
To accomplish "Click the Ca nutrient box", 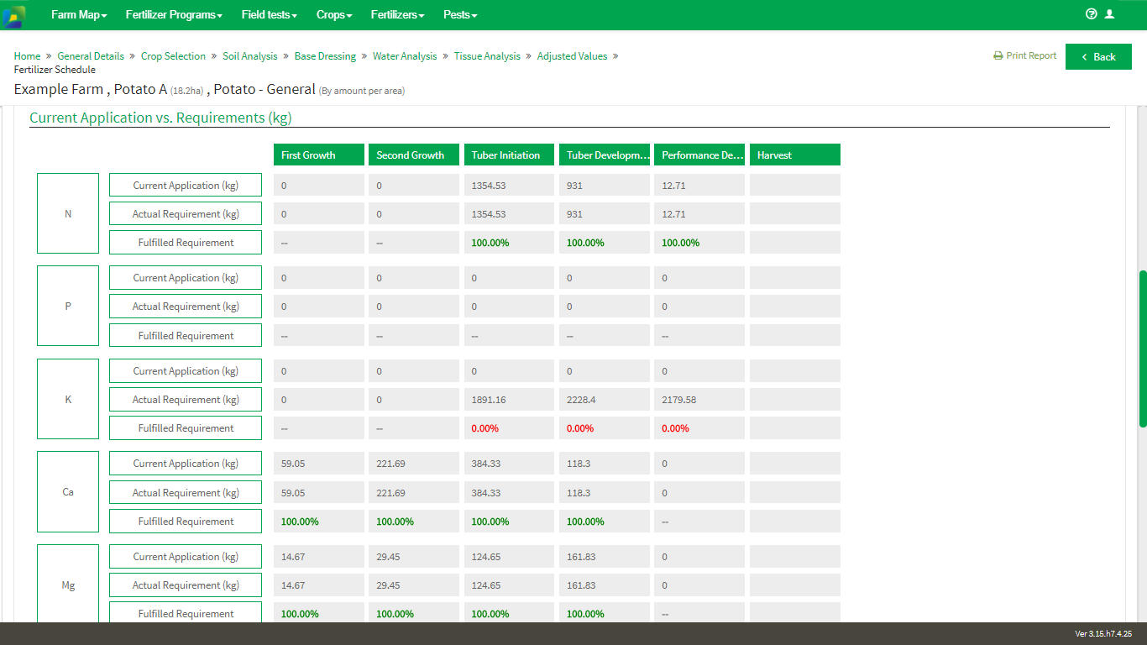I will point(68,491).
